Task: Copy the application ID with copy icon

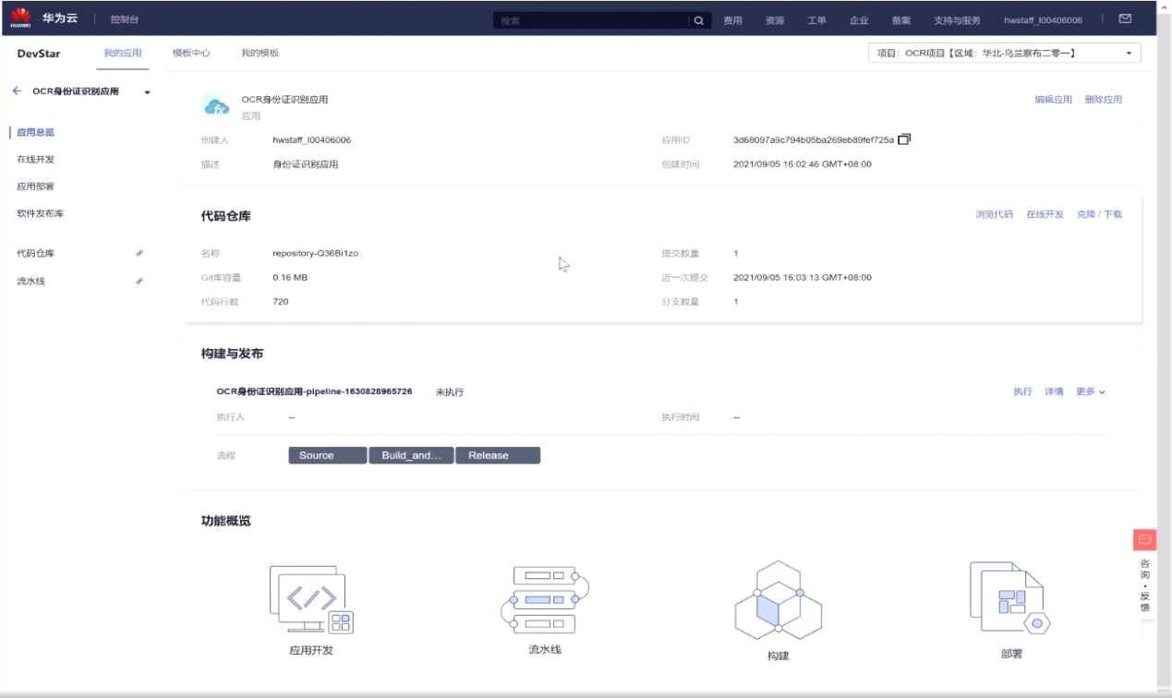Action: pos(904,139)
